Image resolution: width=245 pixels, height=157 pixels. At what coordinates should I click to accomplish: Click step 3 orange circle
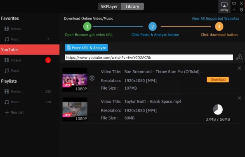(x=219, y=26)
